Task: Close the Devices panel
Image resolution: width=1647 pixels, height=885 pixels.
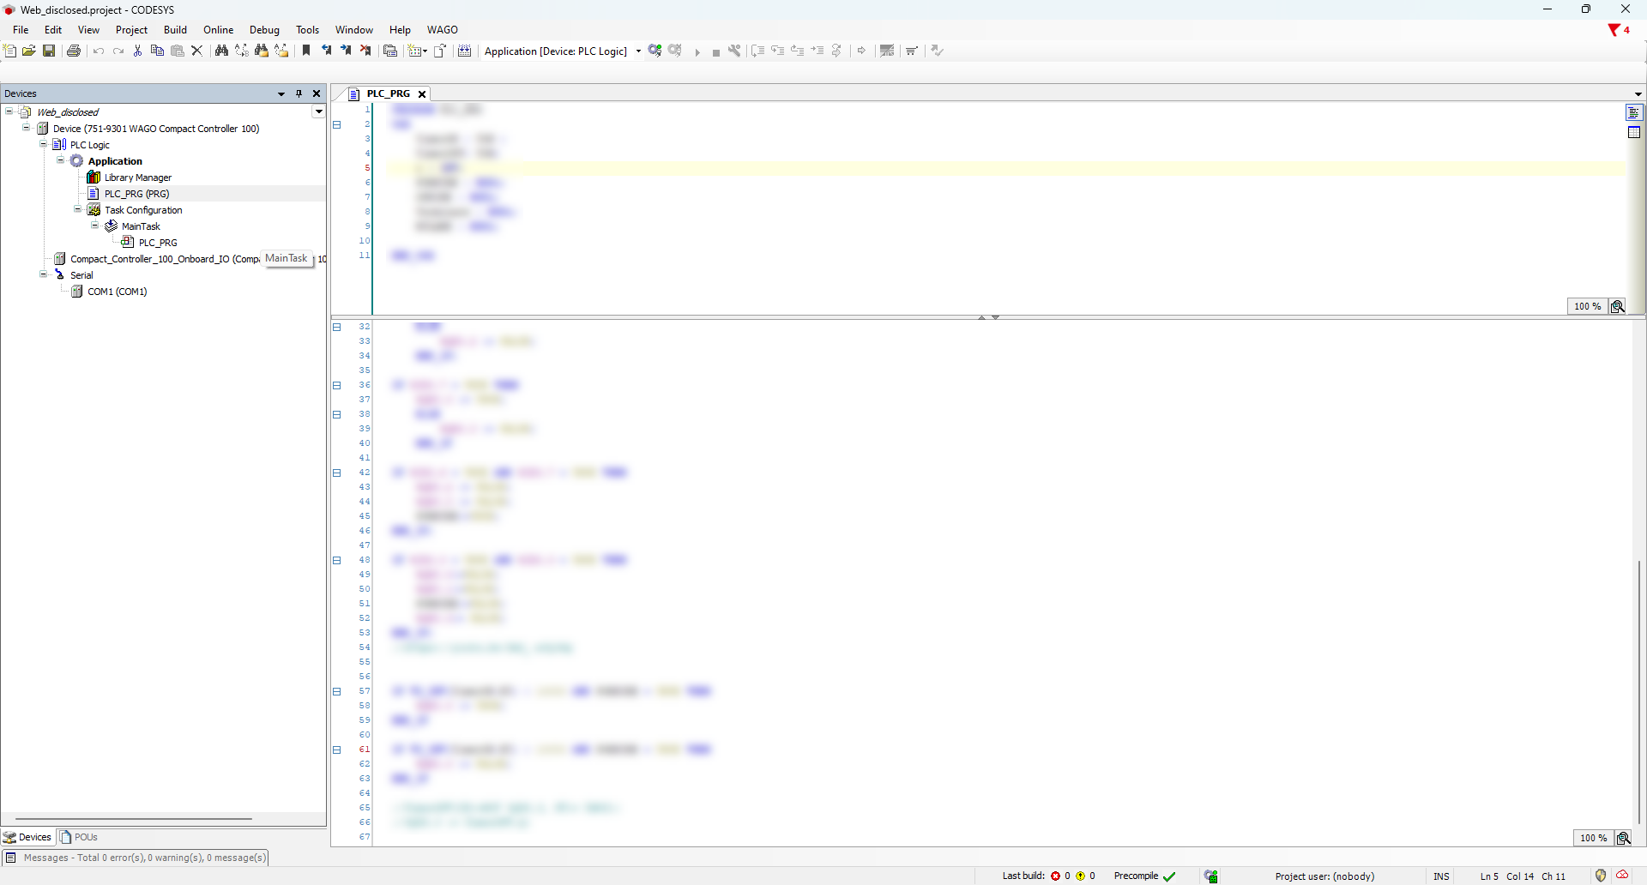Action: (317, 93)
